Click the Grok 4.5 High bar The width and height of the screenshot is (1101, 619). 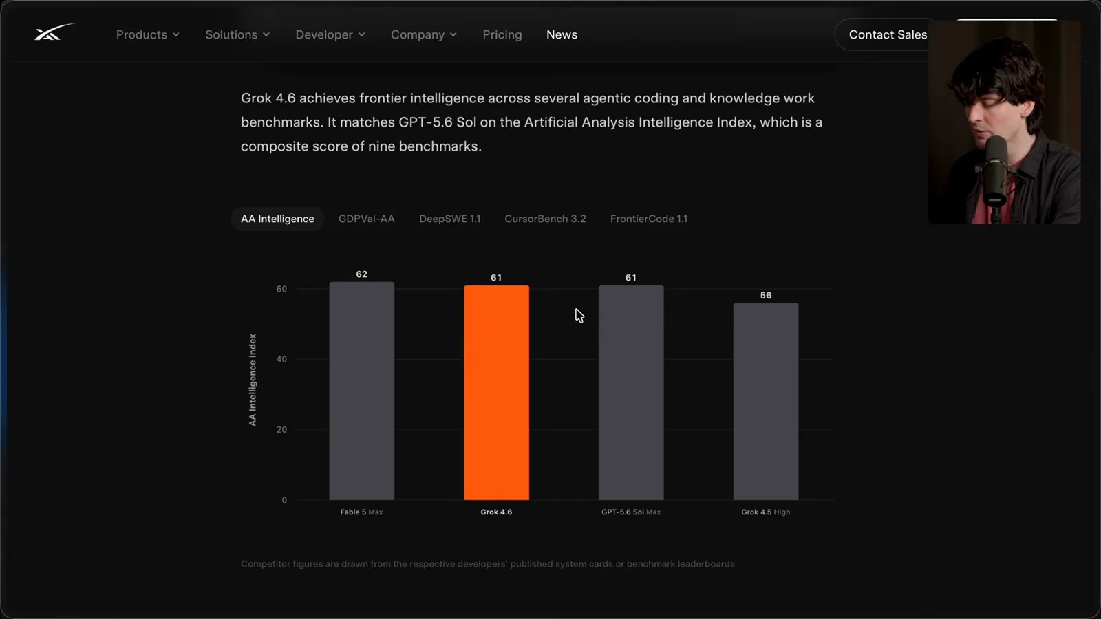pos(766,401)
